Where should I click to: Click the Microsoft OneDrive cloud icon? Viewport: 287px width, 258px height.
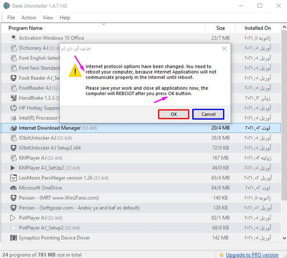(x=13, y=188)
